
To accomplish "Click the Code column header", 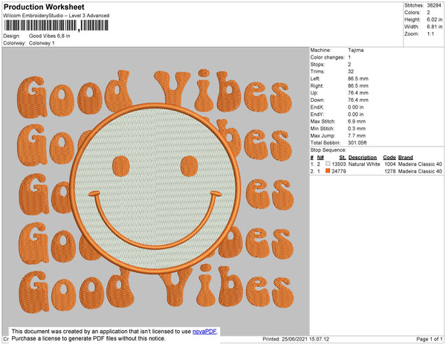I will [389, 157].
